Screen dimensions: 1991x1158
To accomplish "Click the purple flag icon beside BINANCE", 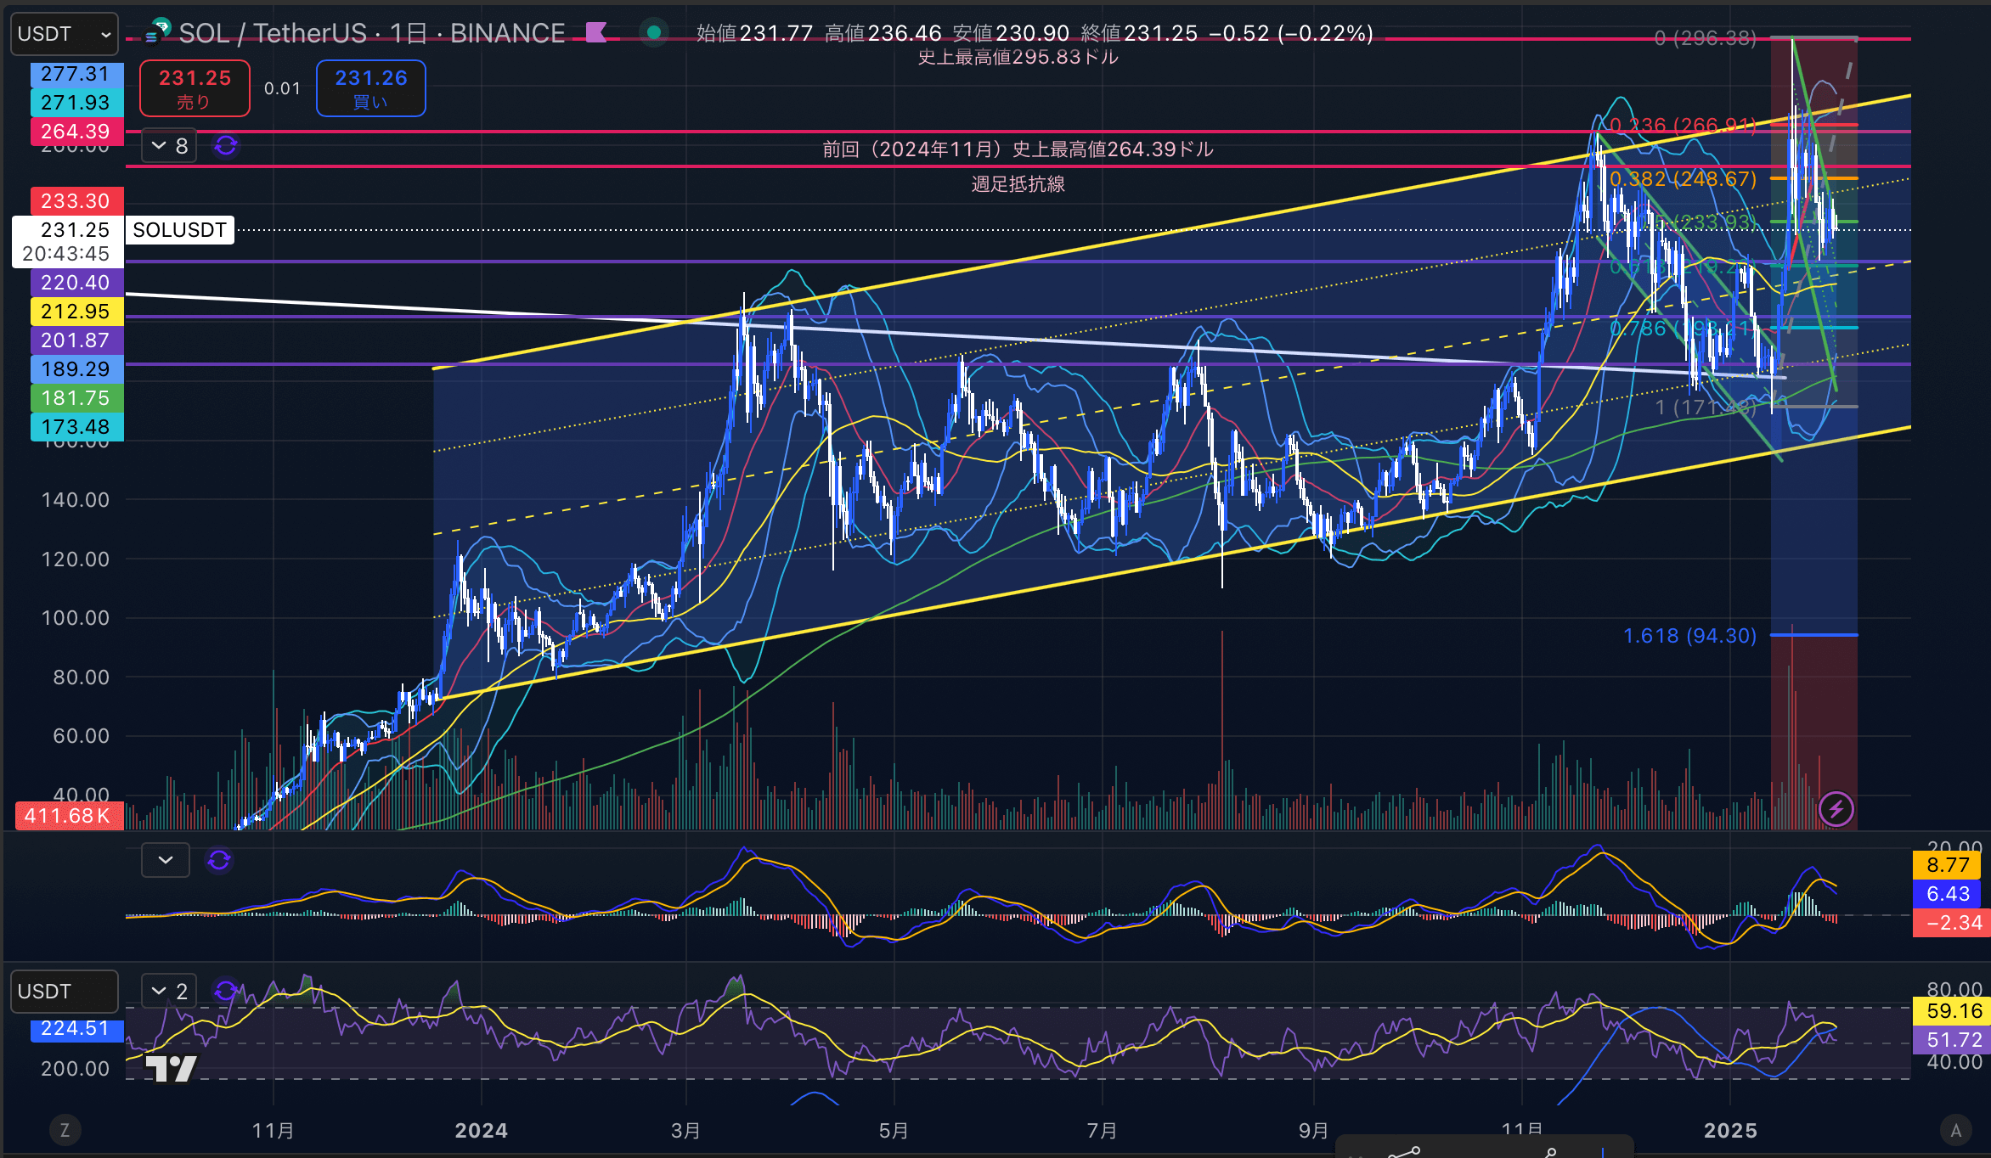I will click(x=596, y=33).
